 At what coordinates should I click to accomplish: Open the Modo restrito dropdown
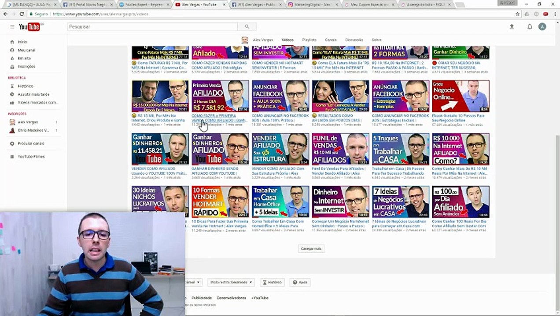(231, 282)
